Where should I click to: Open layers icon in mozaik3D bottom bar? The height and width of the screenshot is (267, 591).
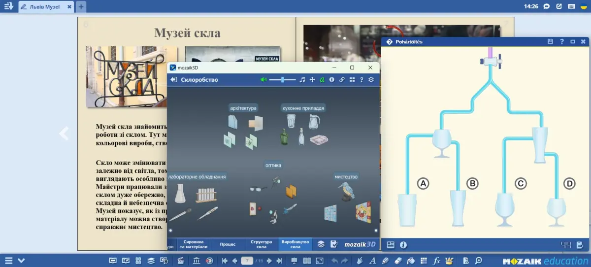pos(321,244)
